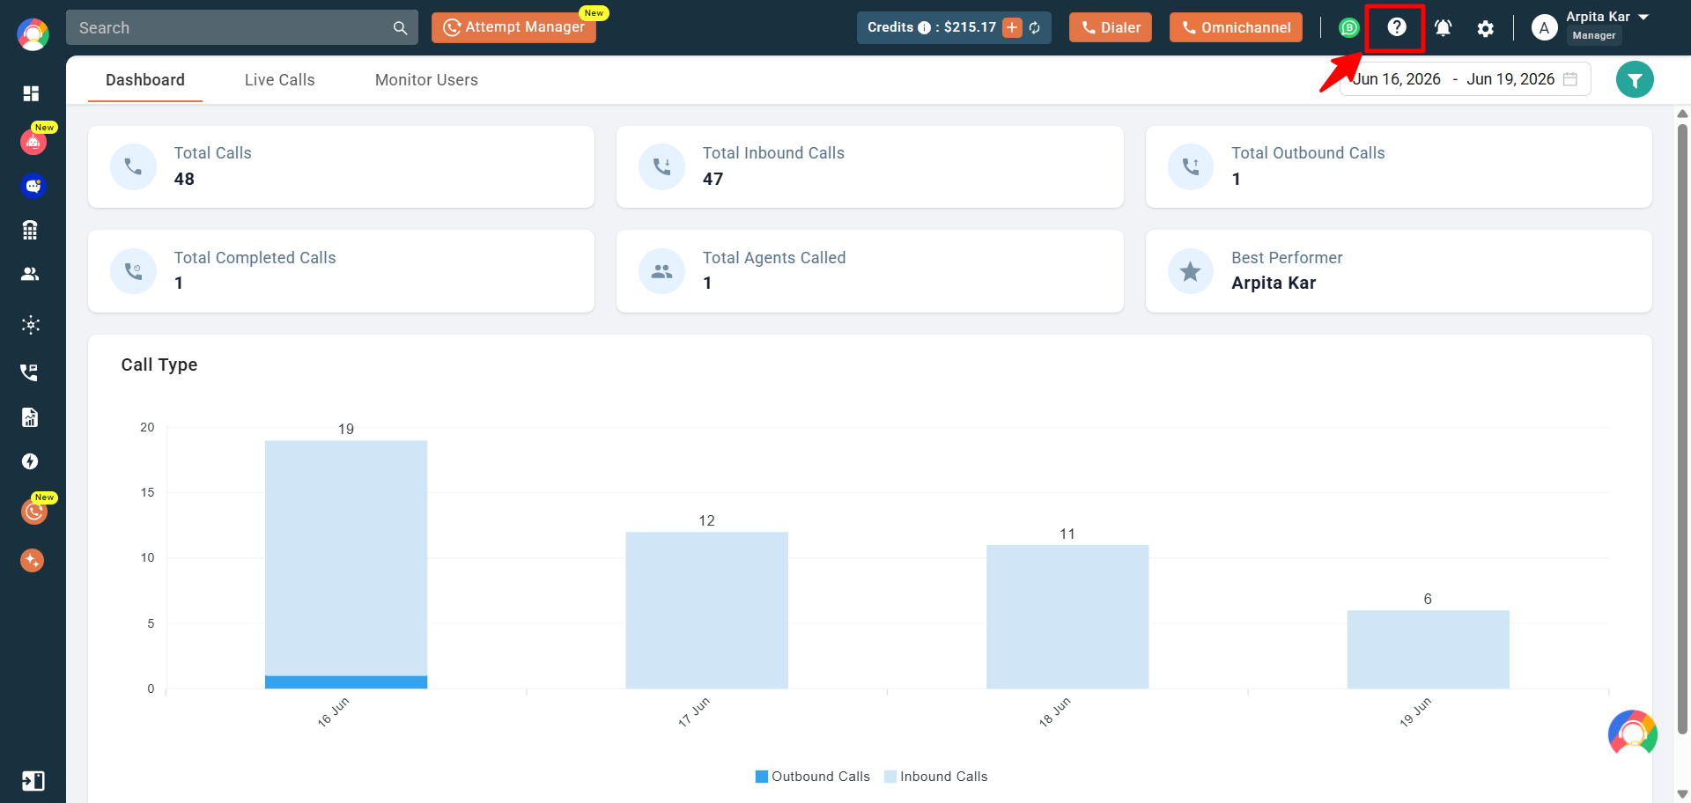
Task: Expand the sidebar with bottom arrow icon
Action: point(33,781)
